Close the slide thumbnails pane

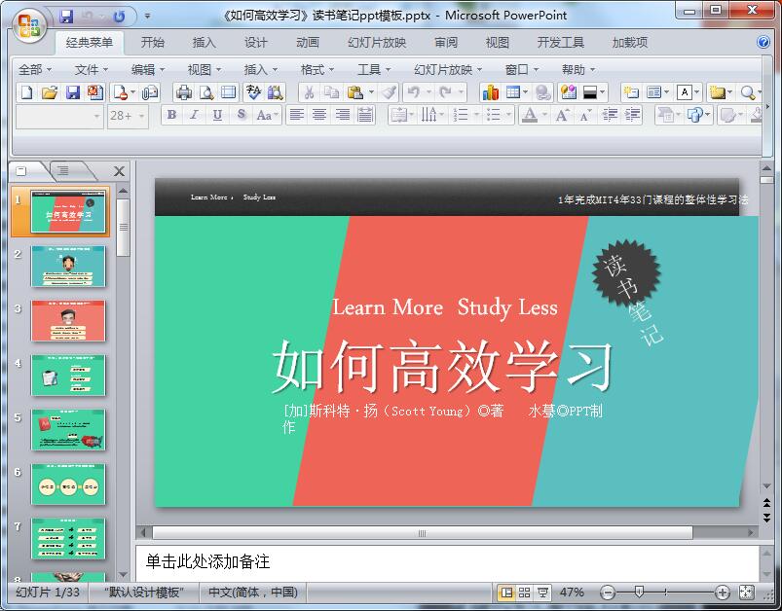119,171
